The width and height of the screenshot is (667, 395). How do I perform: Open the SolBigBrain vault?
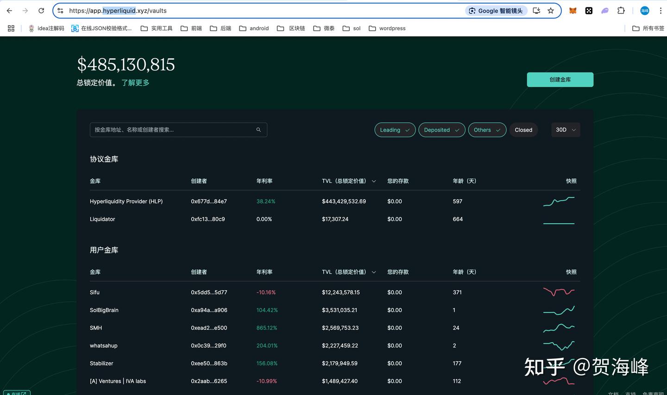(104, 310)
